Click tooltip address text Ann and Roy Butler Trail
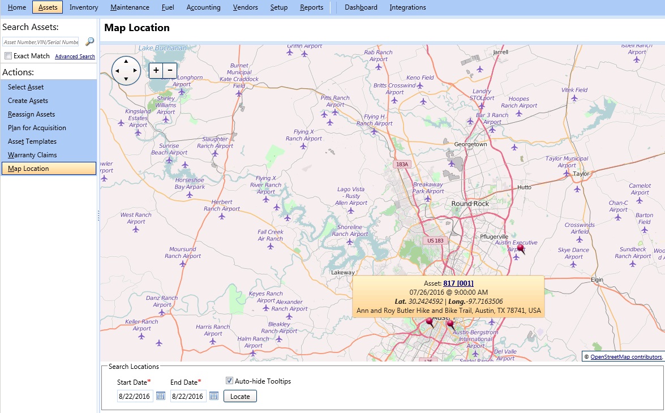 coord(449,311)
